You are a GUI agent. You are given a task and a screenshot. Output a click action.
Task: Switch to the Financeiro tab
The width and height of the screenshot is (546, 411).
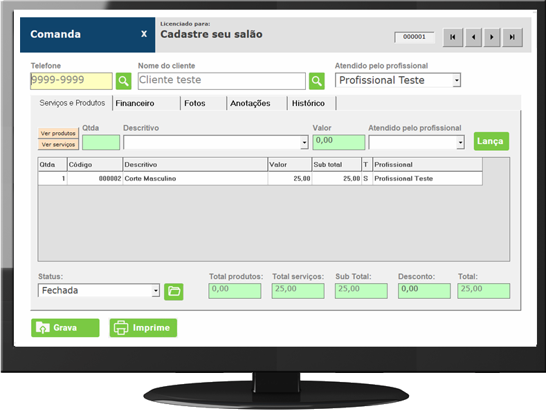pyautogui.click(x=135, y=103)
